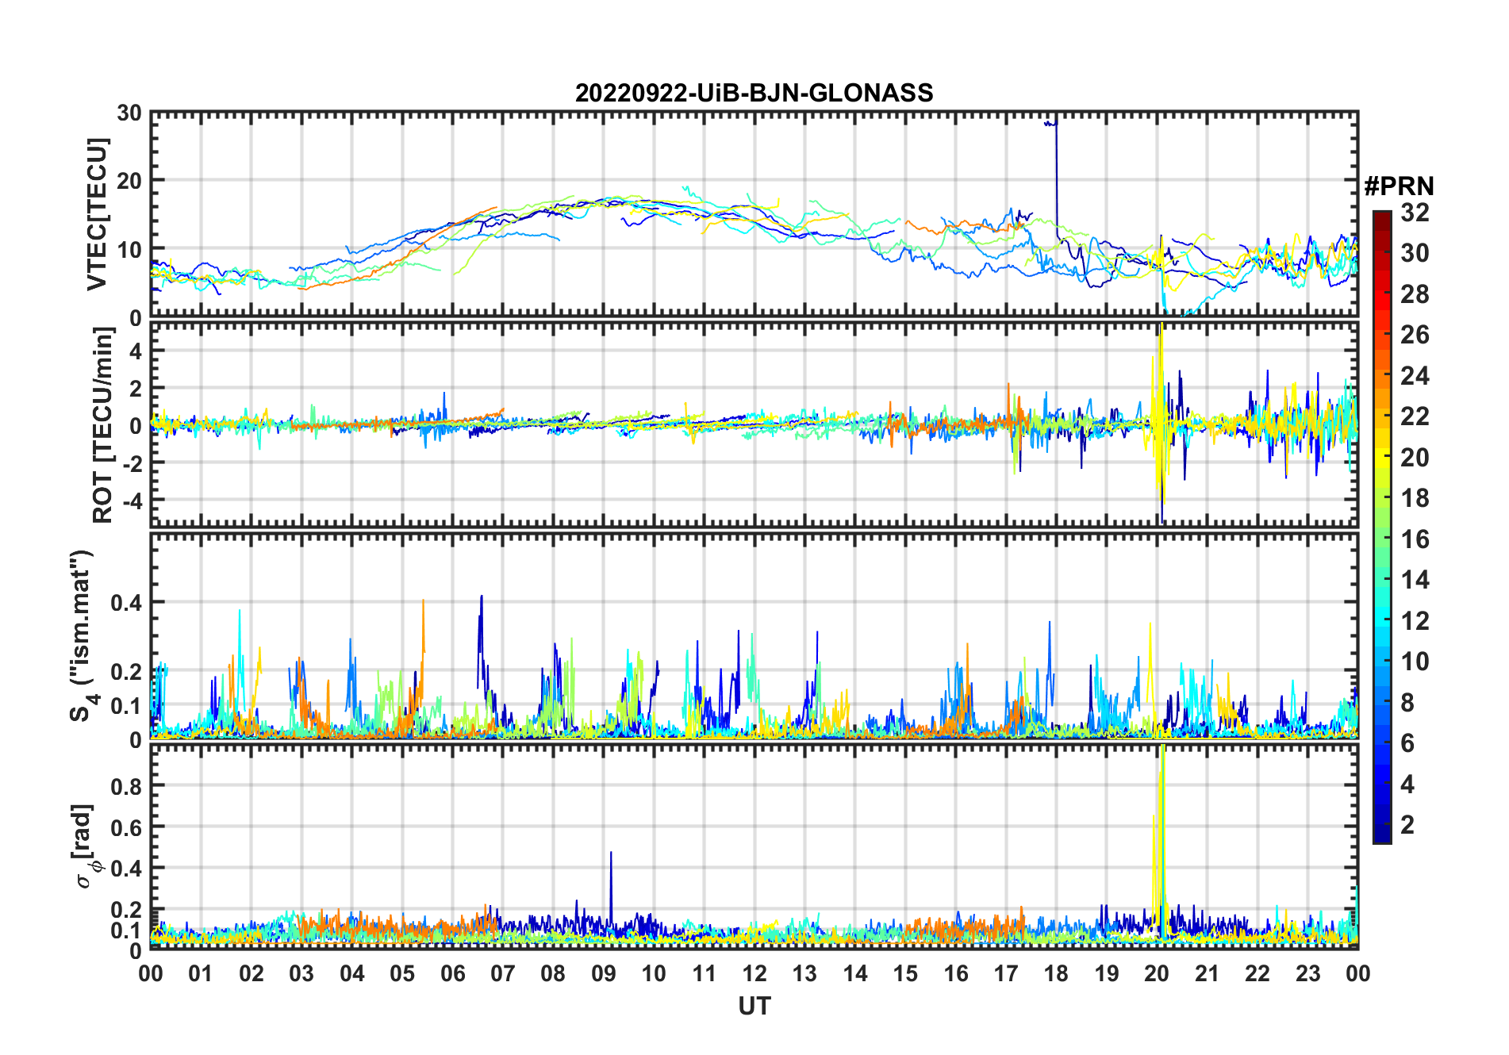The image size is (1509, 1055).
Task: Click the dark blue VTEC spike near 18 UT
Action: (1056, 175)
